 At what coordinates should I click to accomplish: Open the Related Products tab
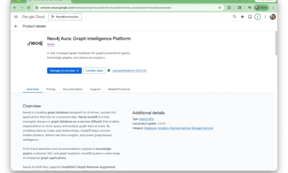click(119, 89)
